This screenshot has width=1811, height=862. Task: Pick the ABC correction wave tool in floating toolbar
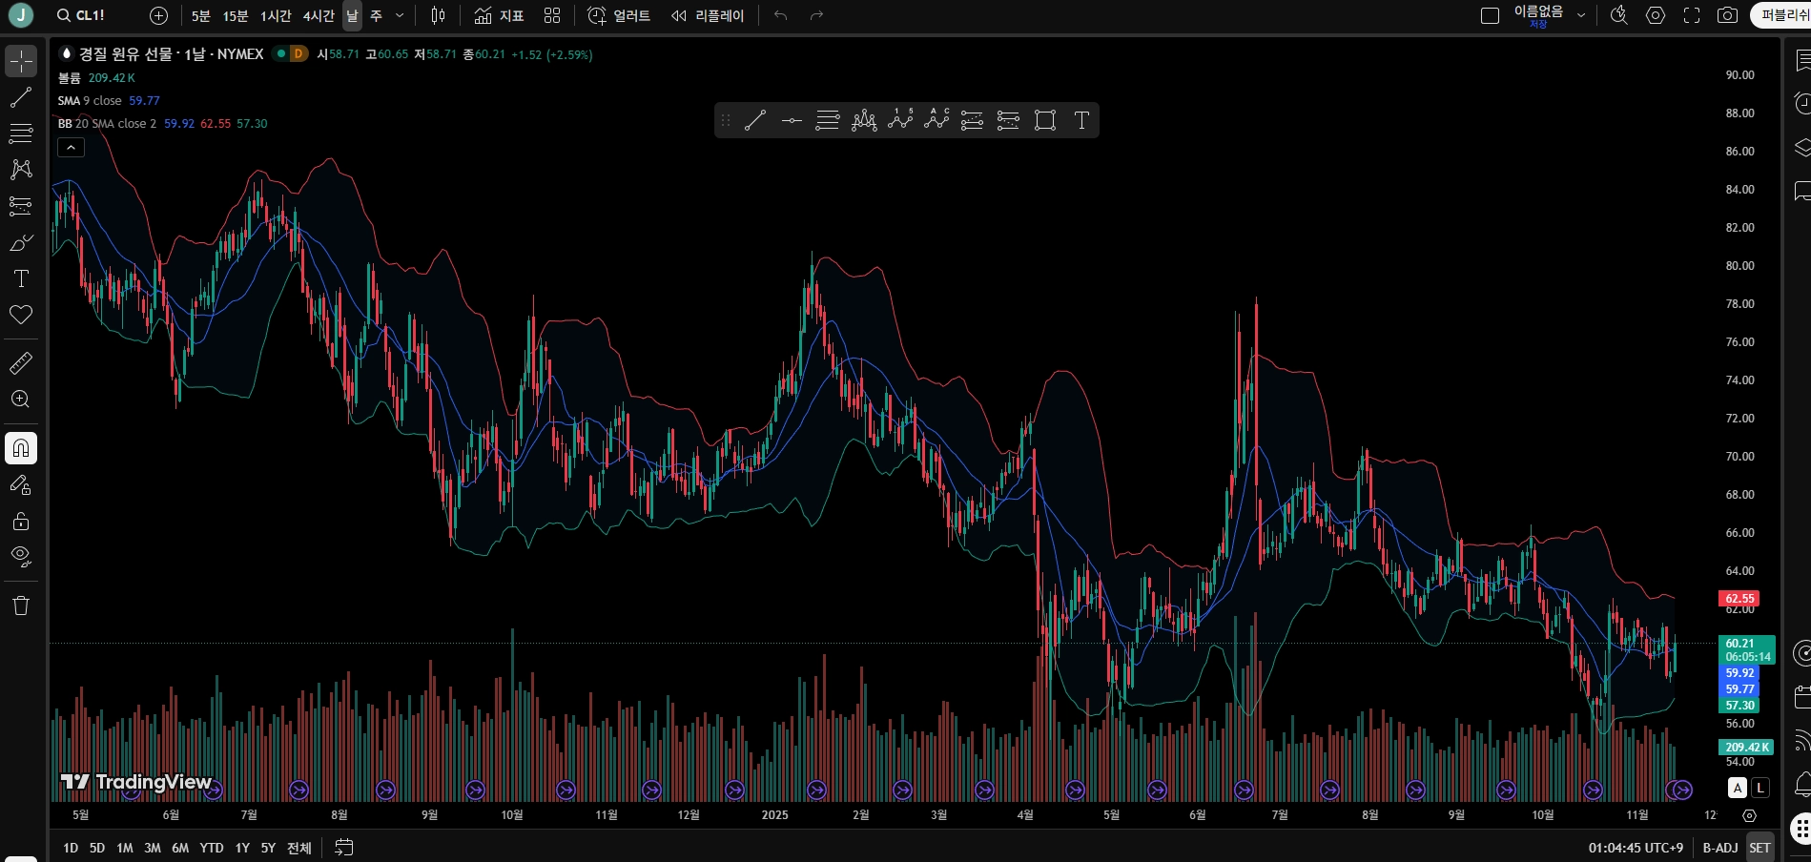point(936,120)
